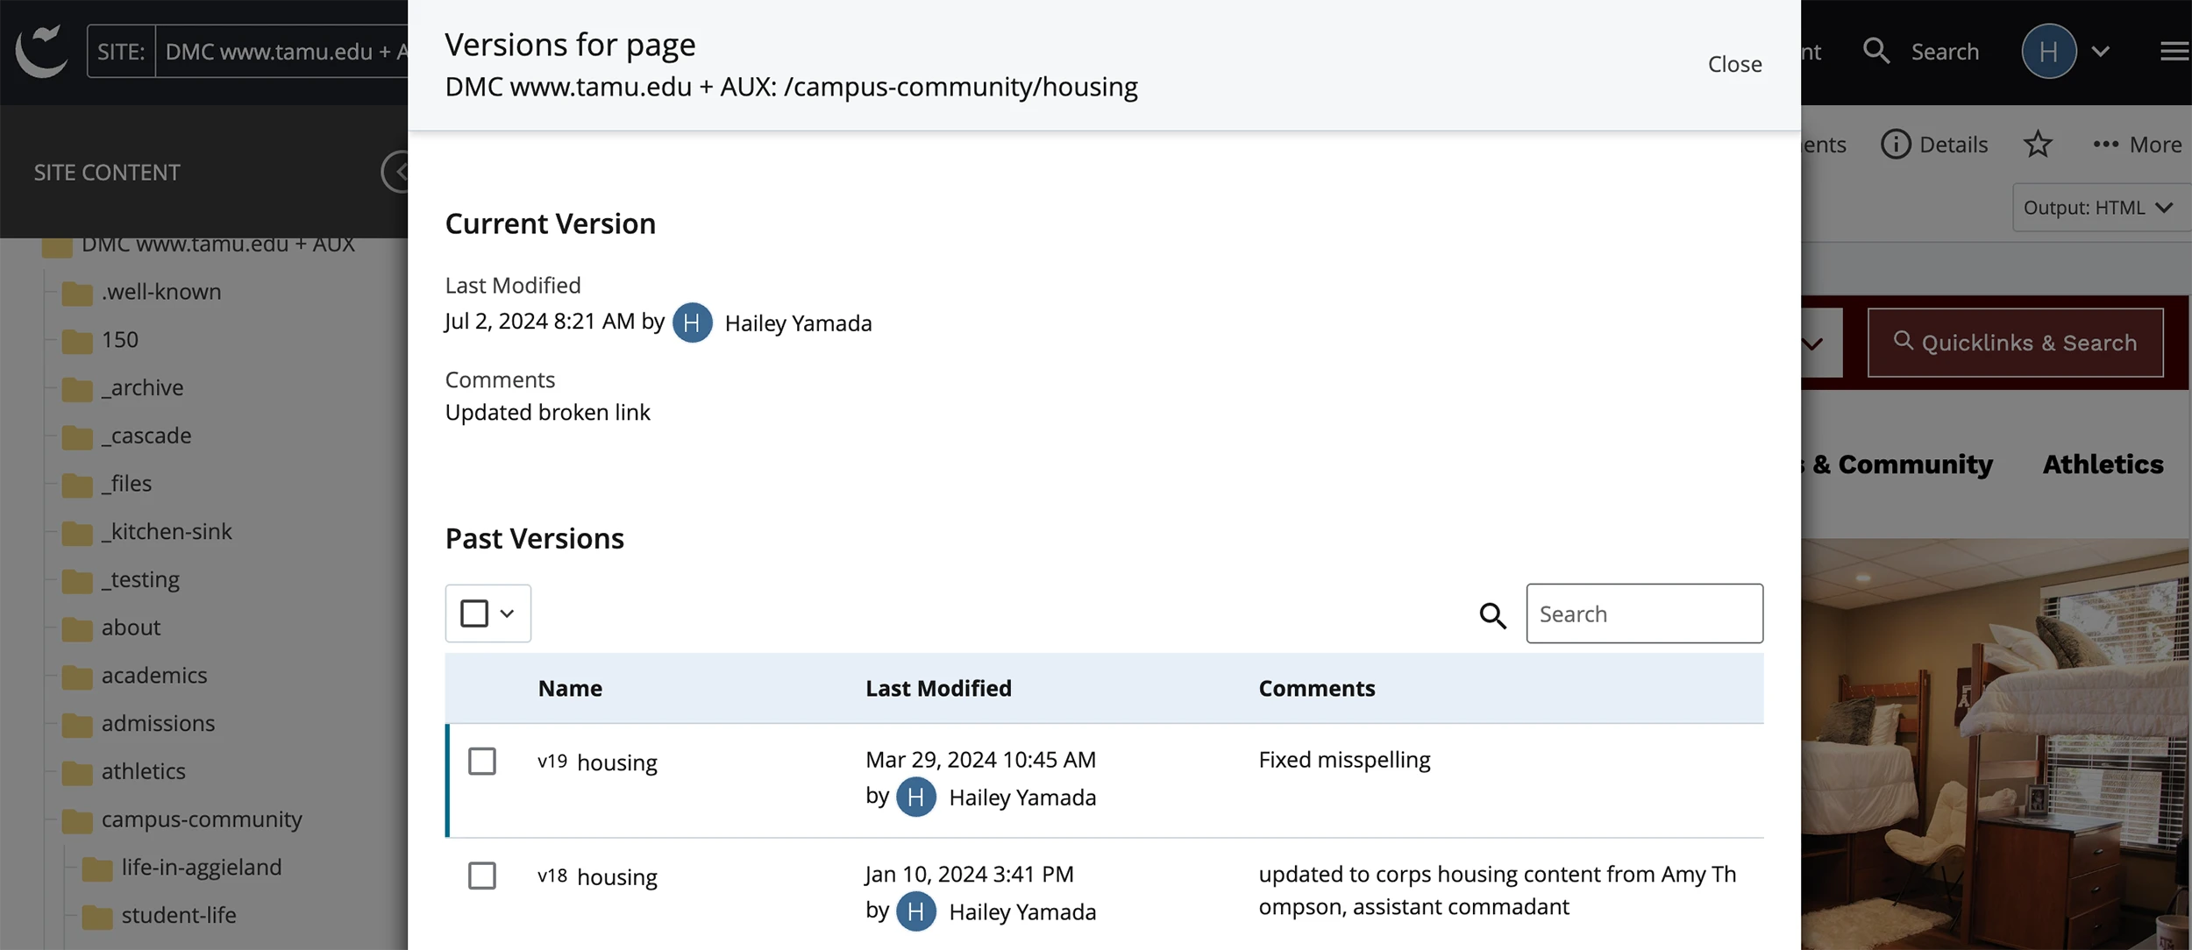Open the campus-community folder in tree
Image resolution: width=2192 pixels, height=950 pixels.
pos(202,819)
